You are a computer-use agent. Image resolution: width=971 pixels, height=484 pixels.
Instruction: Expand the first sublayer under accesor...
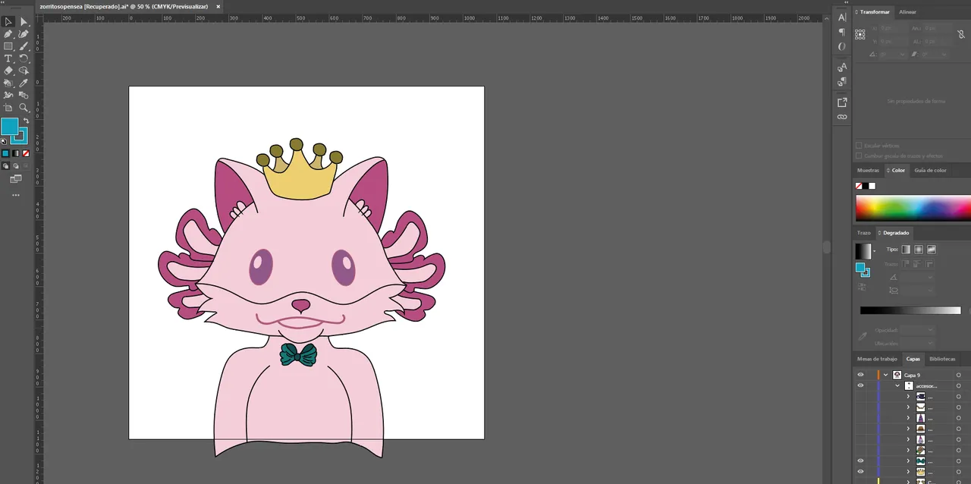[908, 396]
